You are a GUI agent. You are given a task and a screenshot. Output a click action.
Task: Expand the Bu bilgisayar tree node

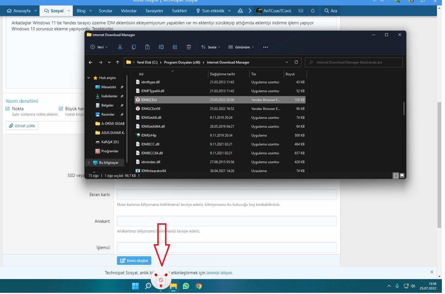pyautogui.click(x=89, y=163)
